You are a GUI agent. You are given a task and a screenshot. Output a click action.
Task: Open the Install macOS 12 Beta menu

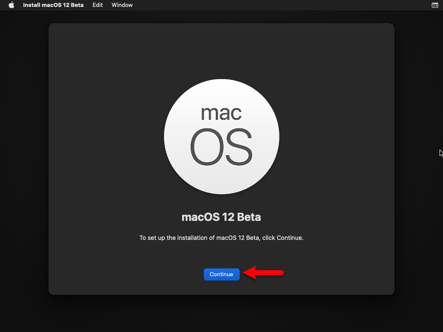tap(53, 5)
